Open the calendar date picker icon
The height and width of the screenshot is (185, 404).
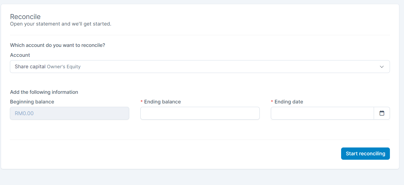coord(382,113)
